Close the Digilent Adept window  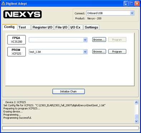coord(137,4)
